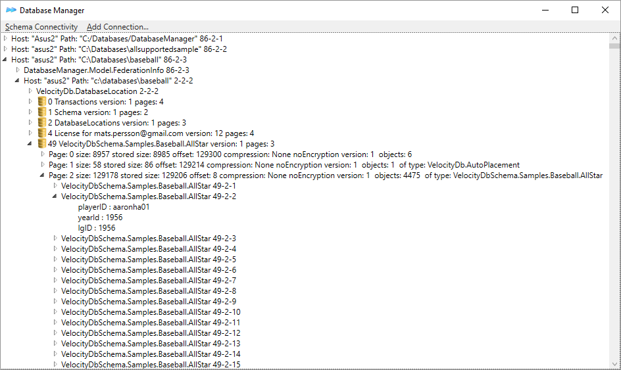Click the scrollbar up arrow
This screenshot has width=621, height=370.
coord(614,38)
